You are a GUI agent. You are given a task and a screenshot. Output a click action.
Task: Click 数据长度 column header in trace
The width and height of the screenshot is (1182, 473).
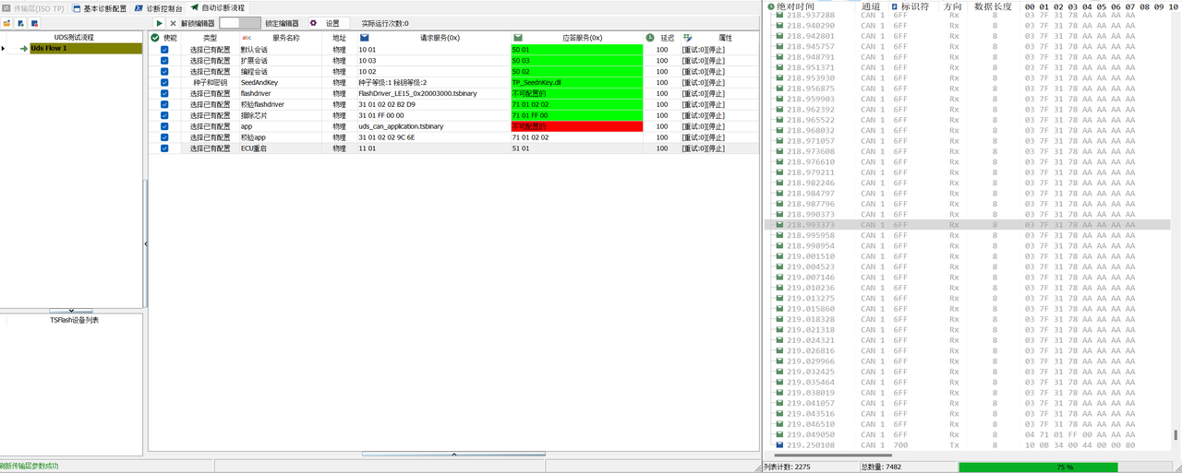(x=993, y=6)
